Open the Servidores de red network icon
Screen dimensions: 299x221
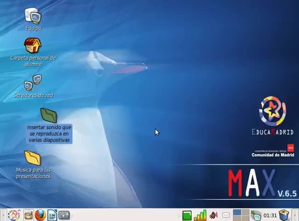33,82
